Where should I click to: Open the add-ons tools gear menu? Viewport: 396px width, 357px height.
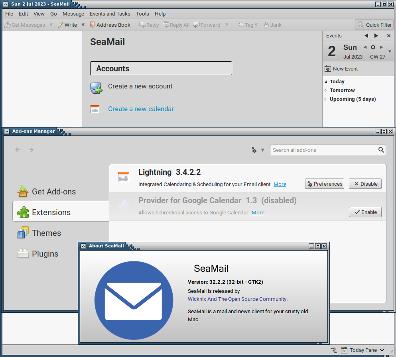pos(258,150)
